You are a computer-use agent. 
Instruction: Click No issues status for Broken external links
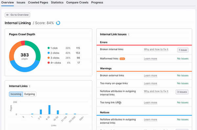pos(183,76)
